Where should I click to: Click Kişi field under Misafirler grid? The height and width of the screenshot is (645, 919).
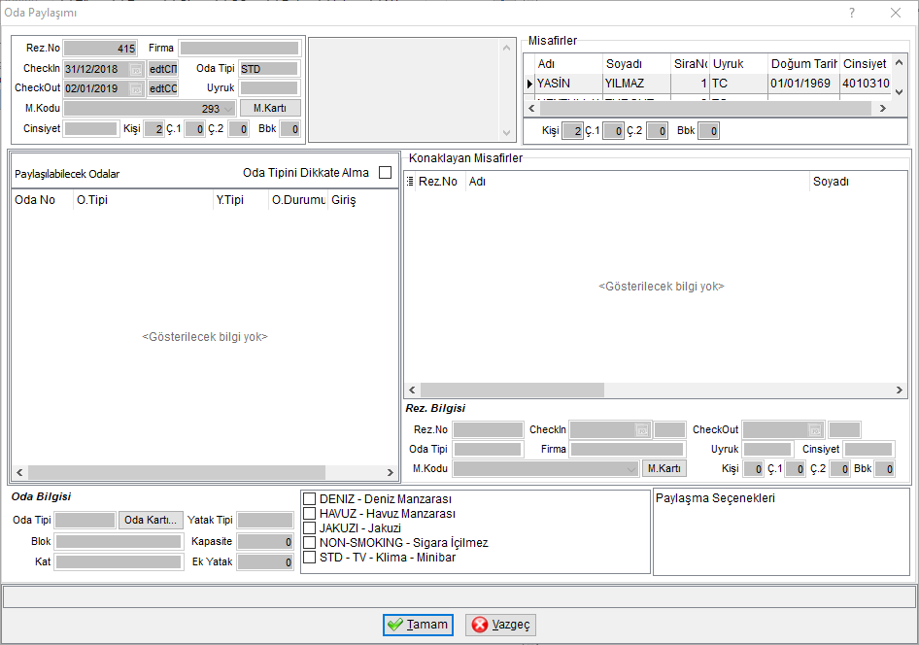pos(572,131)
